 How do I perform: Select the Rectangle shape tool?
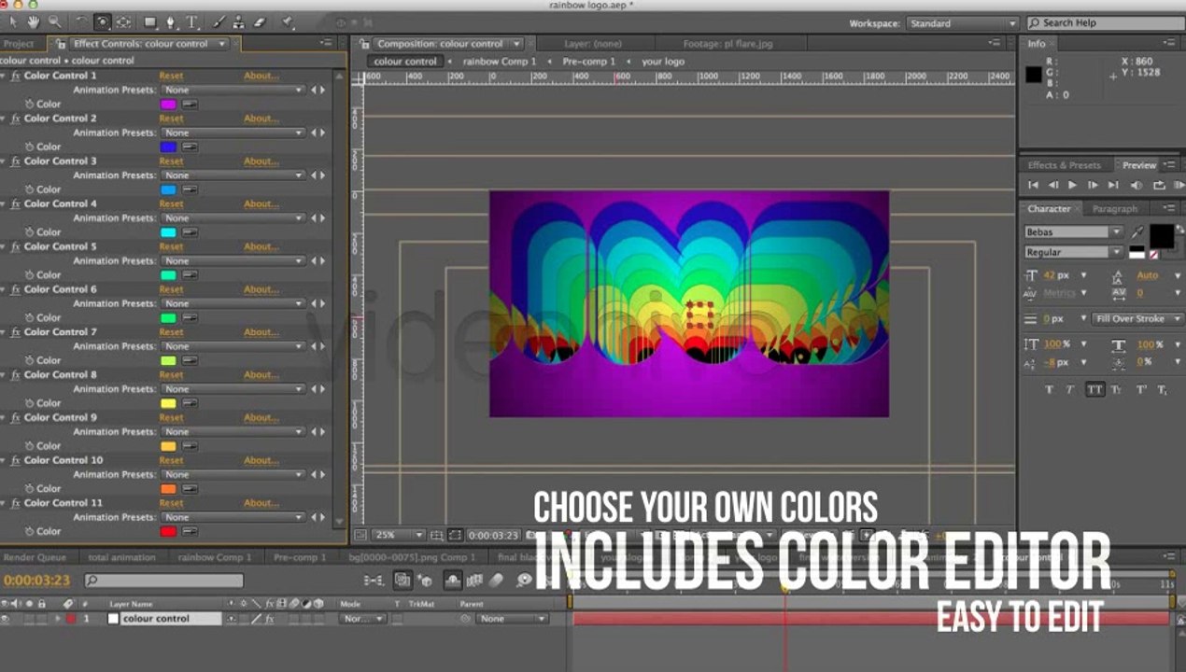pos(150,21)
